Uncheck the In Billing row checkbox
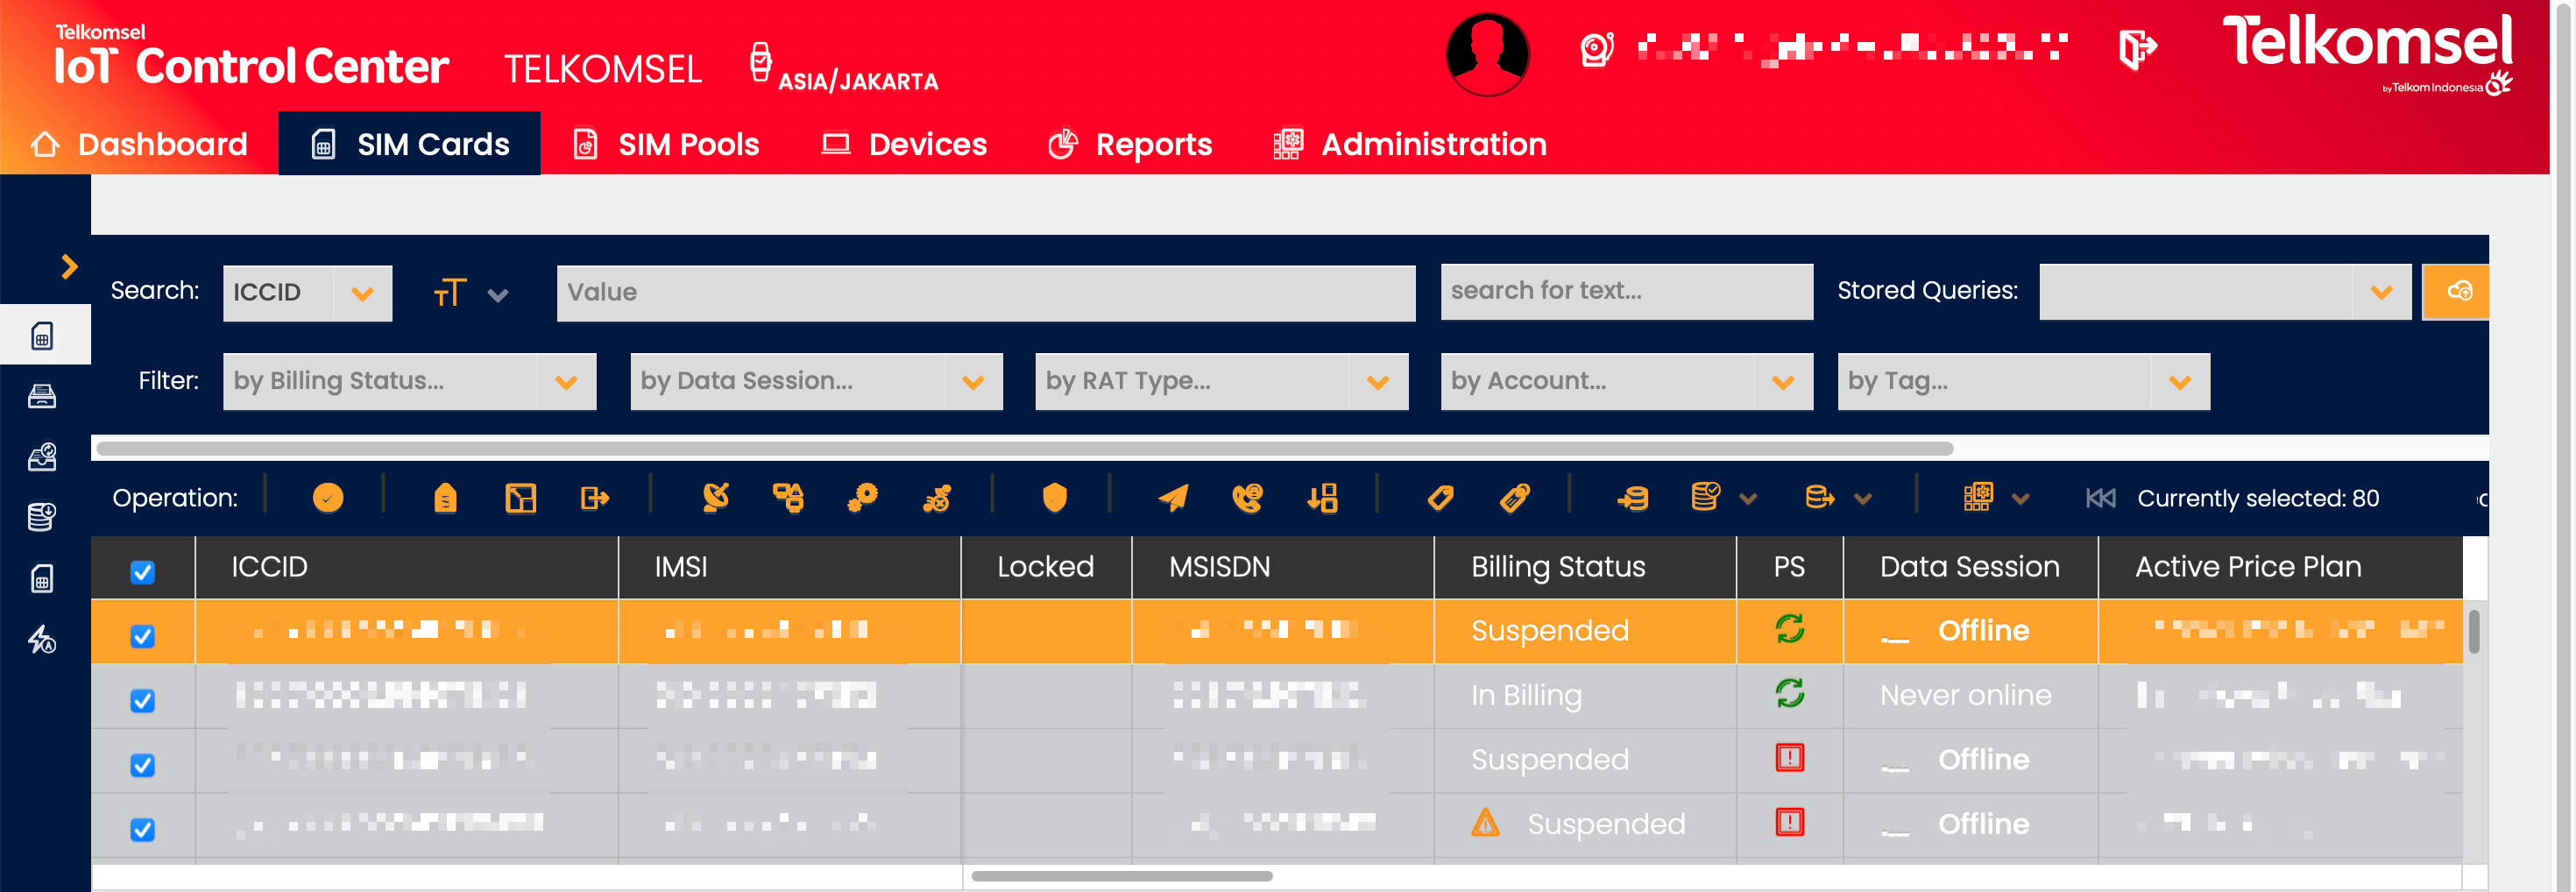Image resolution: width=2576 pixels, height=892 pixels. 143,700
